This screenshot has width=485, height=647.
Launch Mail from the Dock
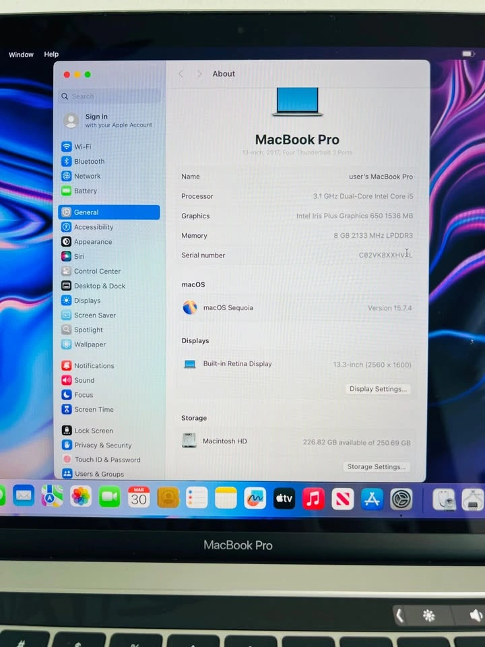pyautogui.click(x=24, y=495)
